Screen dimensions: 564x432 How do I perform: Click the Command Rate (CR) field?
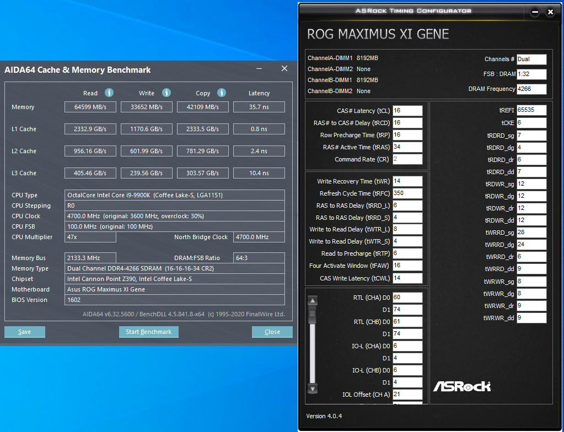click(407, 159)
